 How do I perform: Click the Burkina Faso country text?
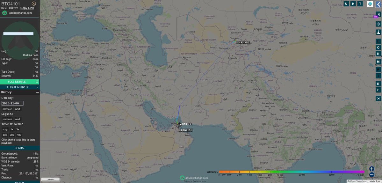click(31, 55)
